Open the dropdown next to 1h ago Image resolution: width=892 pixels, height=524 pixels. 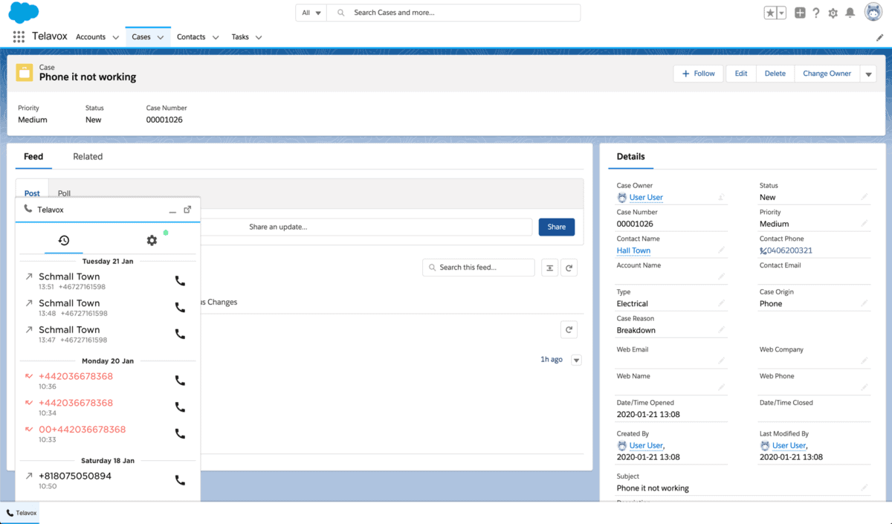coord(576,360)
